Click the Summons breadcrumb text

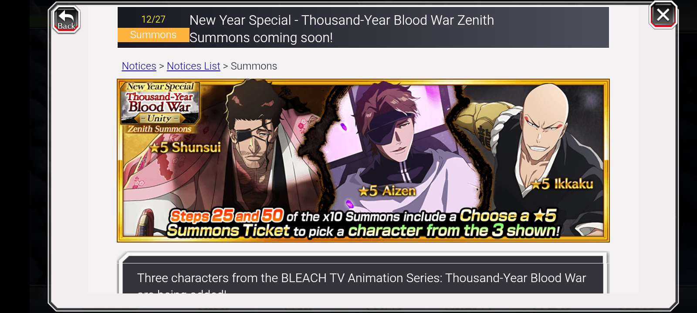[254, 66]
